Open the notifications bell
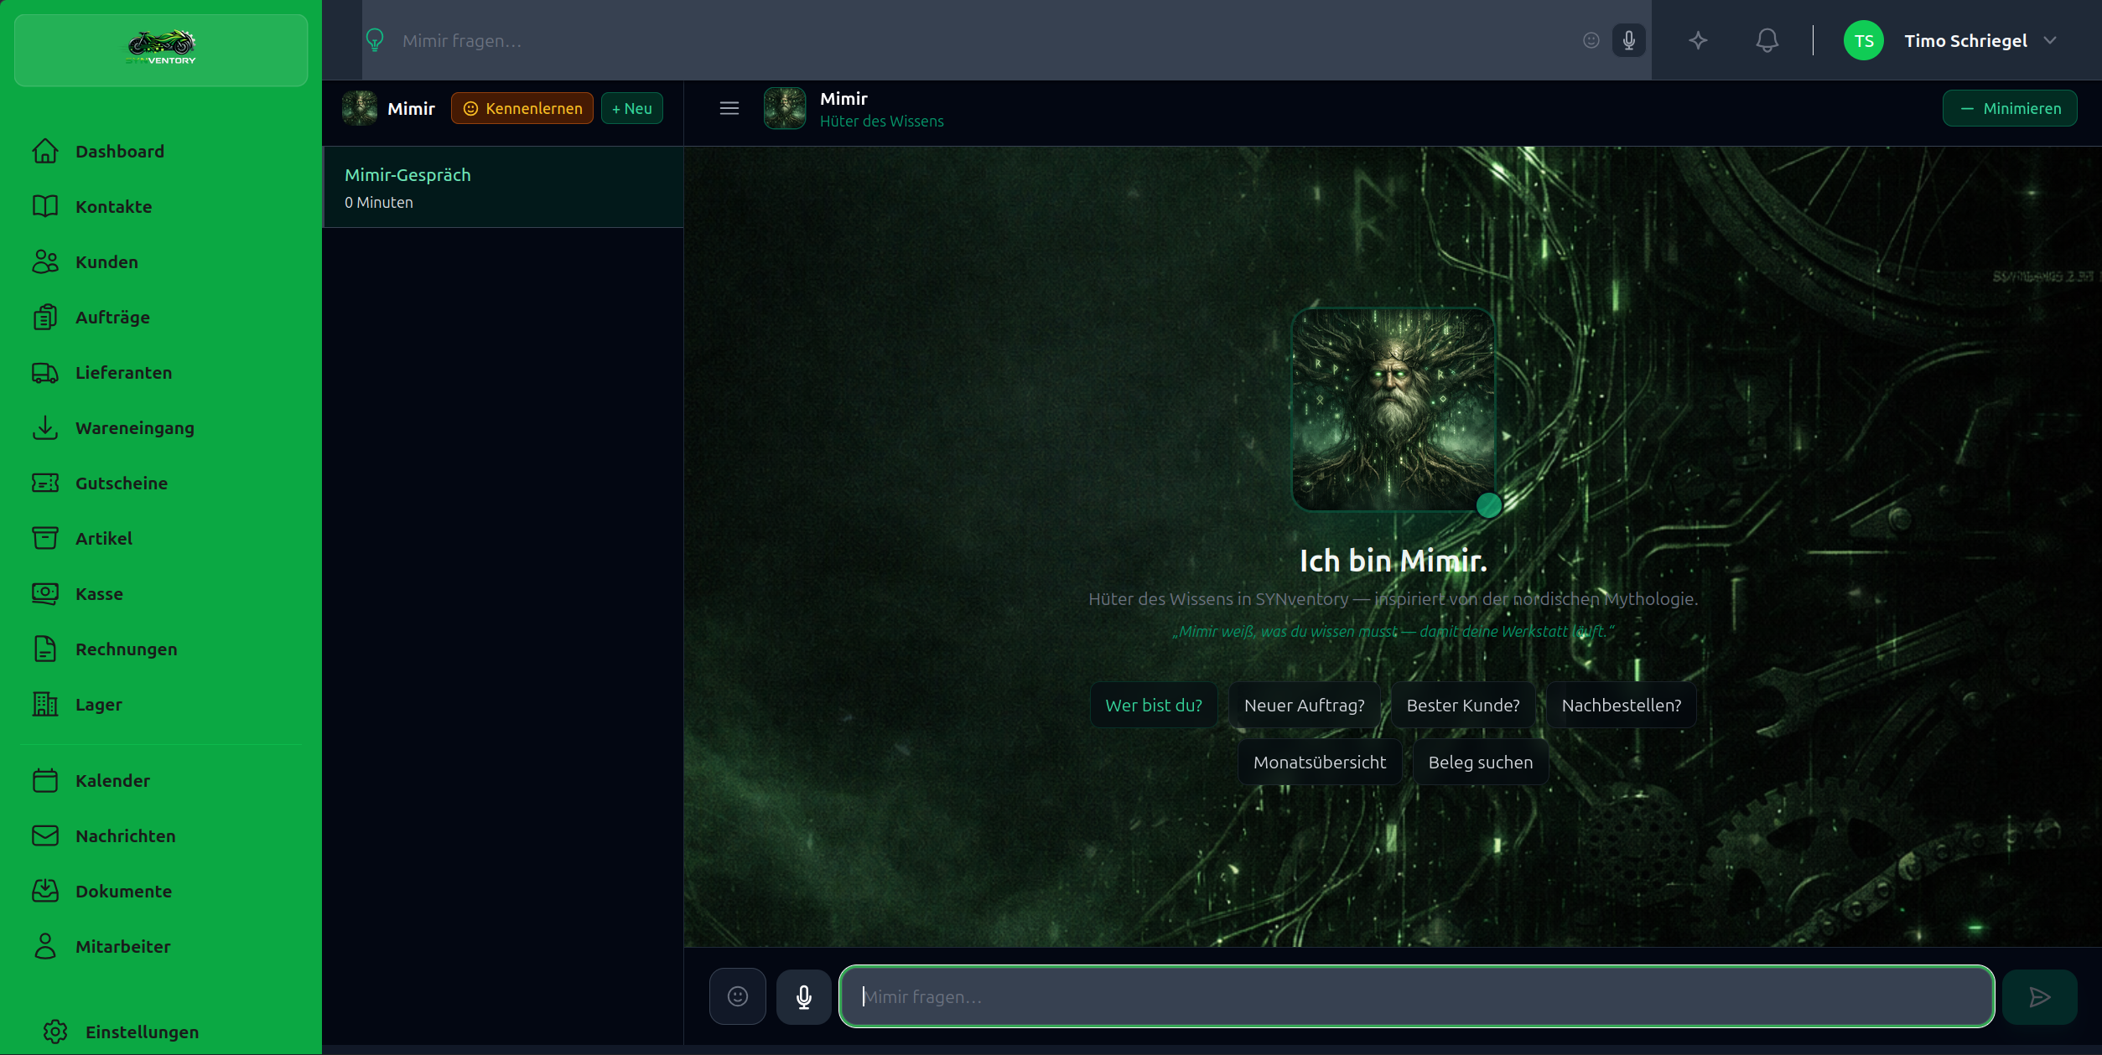Viewport: 2102px width, 1055px height. point(1767,40)
